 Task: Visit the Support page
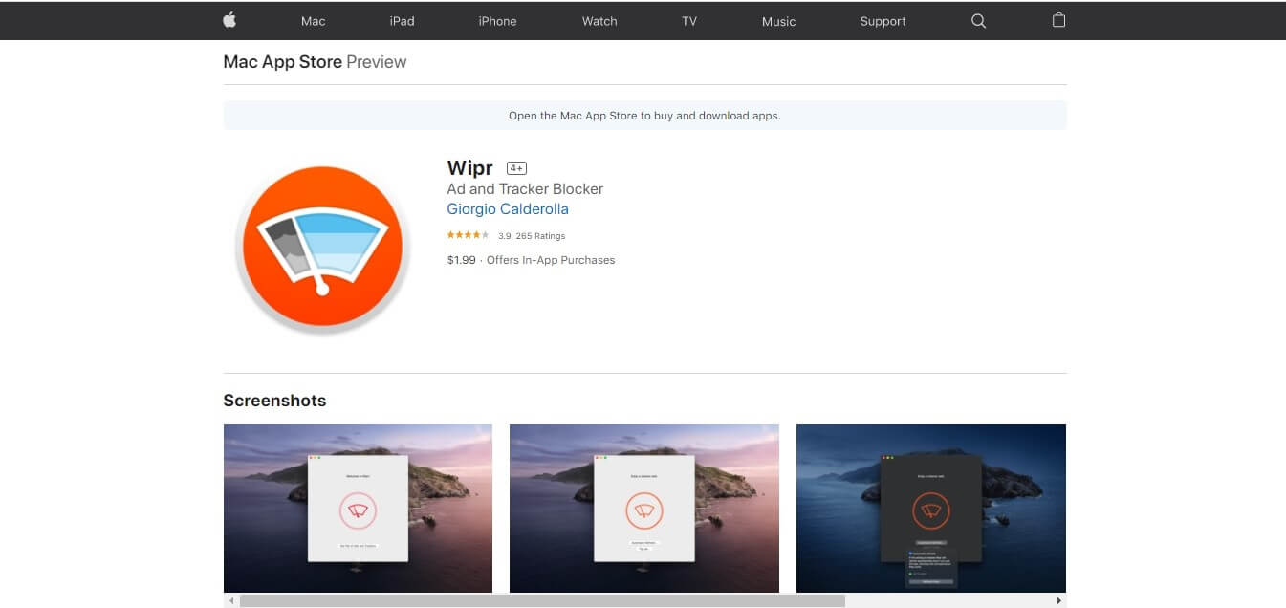point(883,21)
